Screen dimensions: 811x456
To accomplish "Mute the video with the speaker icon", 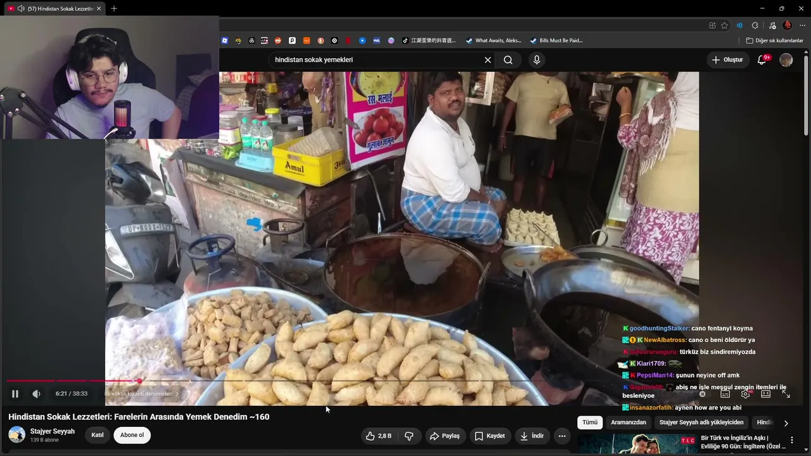I will point(36,394).
